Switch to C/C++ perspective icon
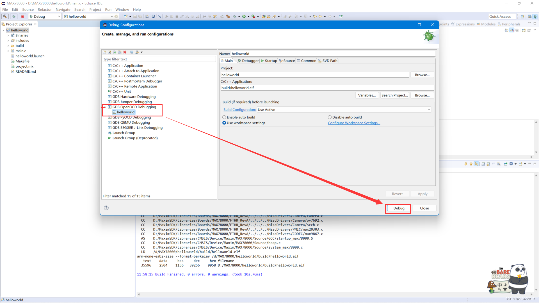The height and width of the screenshot is (303, 539). pos(529,16)
